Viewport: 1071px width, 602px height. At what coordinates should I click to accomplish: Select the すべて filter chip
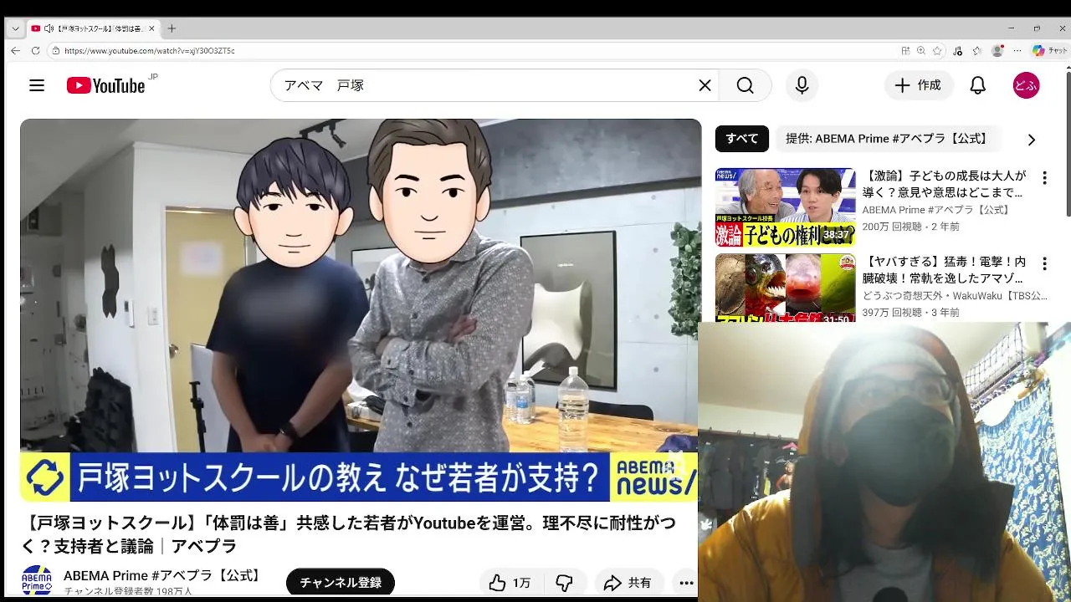point(741,139)
